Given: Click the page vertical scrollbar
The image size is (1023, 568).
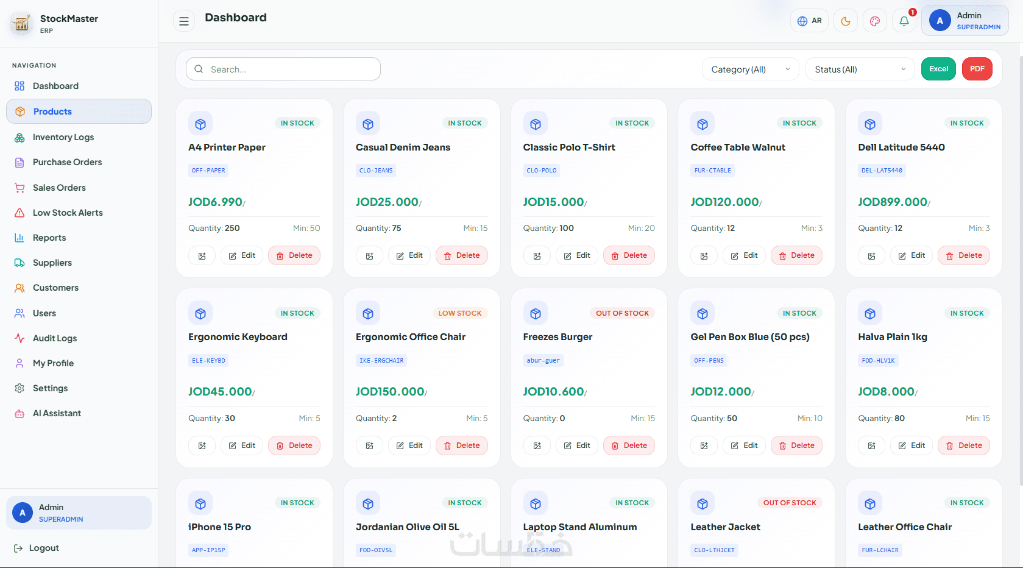Looking at the screenshot, I should click(1020, 271).
